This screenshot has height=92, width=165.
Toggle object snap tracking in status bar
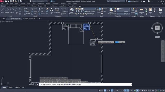[125, 90]
